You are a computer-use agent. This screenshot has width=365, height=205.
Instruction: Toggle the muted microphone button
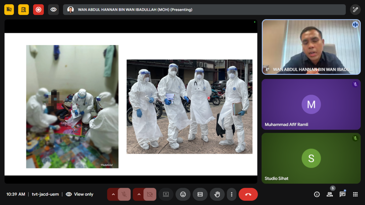tap(124, 194)
